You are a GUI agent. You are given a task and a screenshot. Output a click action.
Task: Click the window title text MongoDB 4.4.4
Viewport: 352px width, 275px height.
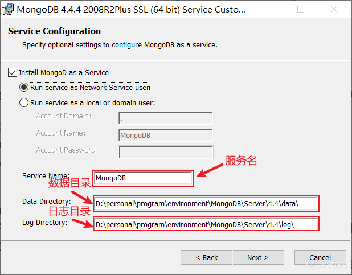(131, 10)
